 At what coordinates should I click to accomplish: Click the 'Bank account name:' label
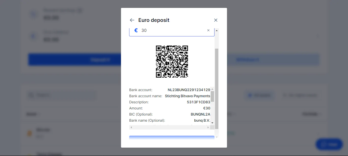click(146, 96)
